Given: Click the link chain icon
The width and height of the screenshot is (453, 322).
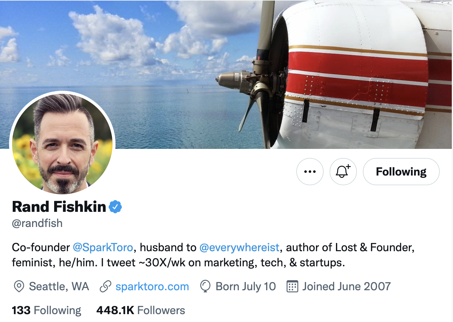Looking at the screenshot, I should (x=106, y=286).
